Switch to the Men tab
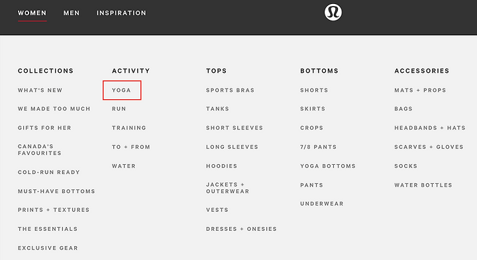 72,13
